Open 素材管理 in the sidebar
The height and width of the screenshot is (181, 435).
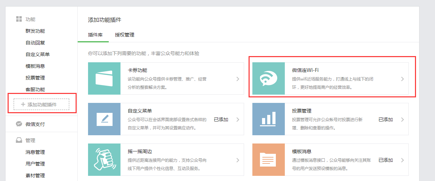[35, 175]
